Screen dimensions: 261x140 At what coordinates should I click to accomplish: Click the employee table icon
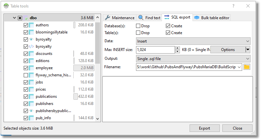coord(31,68)
